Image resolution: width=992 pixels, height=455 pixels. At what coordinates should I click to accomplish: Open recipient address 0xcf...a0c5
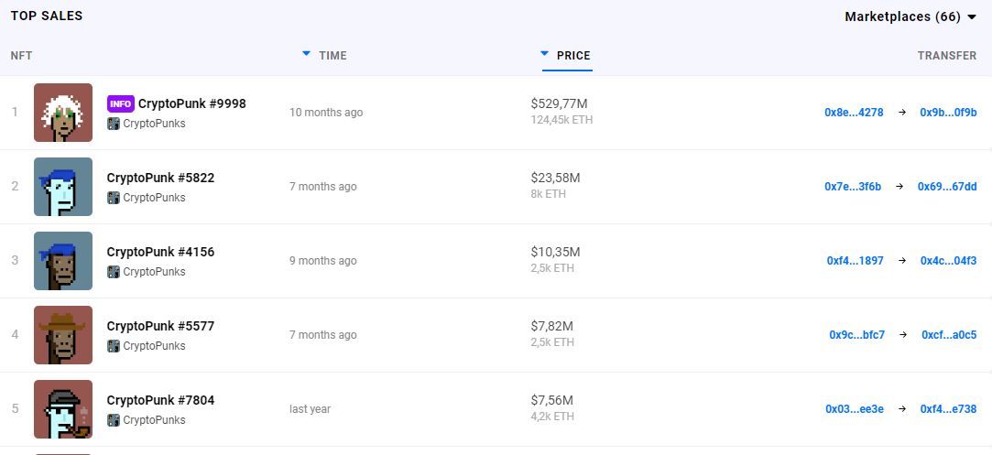(949, 335)
